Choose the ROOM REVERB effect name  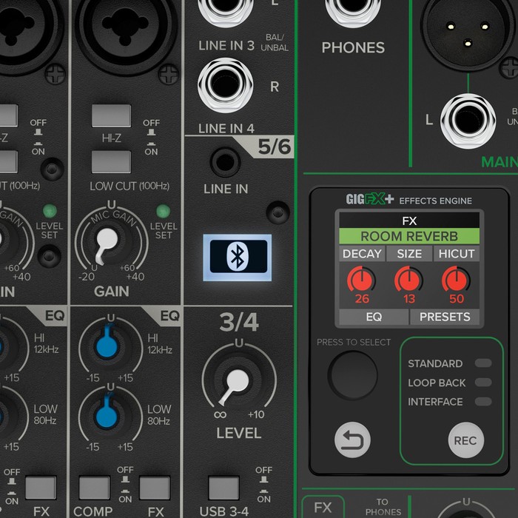point(409,236)
